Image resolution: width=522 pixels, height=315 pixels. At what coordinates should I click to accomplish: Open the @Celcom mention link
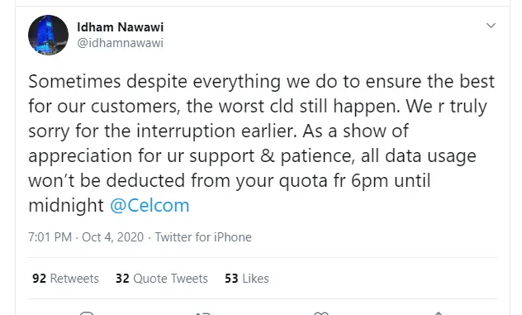click(149, 205)
